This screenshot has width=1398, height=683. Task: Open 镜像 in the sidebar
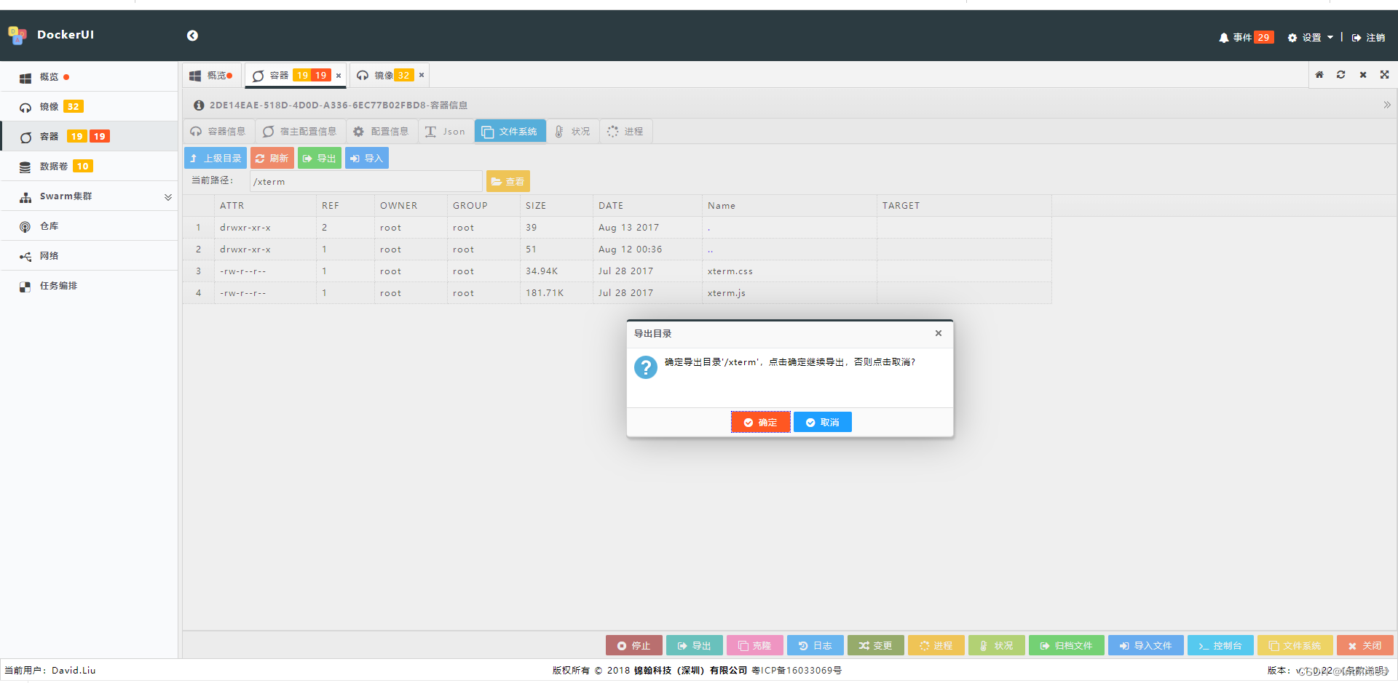[89, 106]
